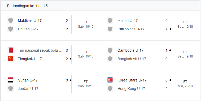Click Korea Utara U-17 score of 8
Image resolution: width=201 pixels, height=101 pixels.
[166, 80]
